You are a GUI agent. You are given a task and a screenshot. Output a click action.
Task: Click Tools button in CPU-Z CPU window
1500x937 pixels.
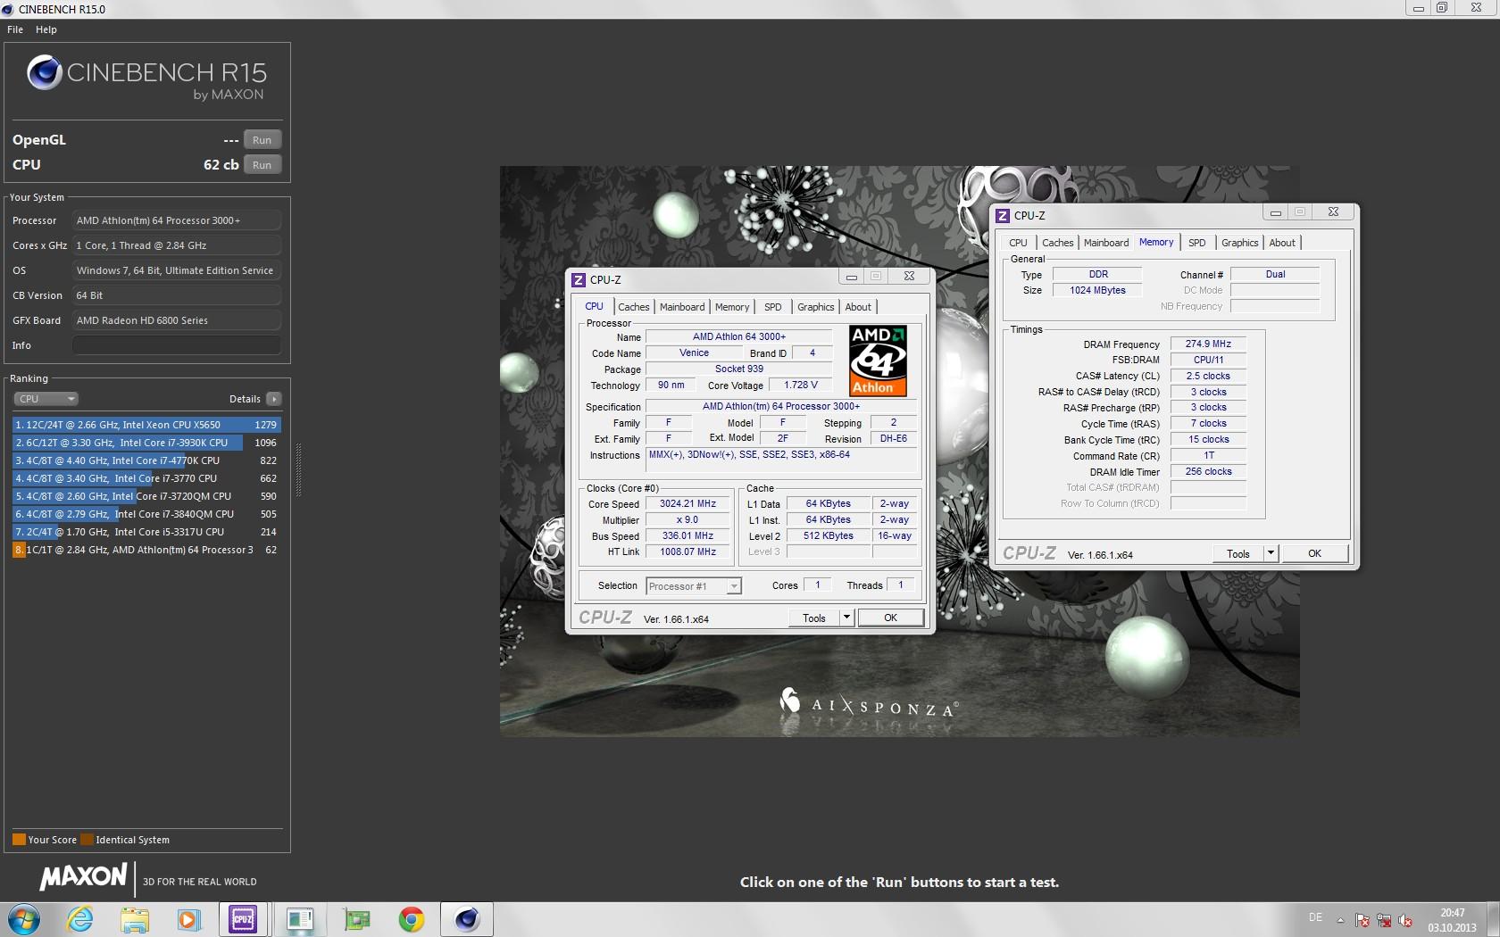[814, 618]
